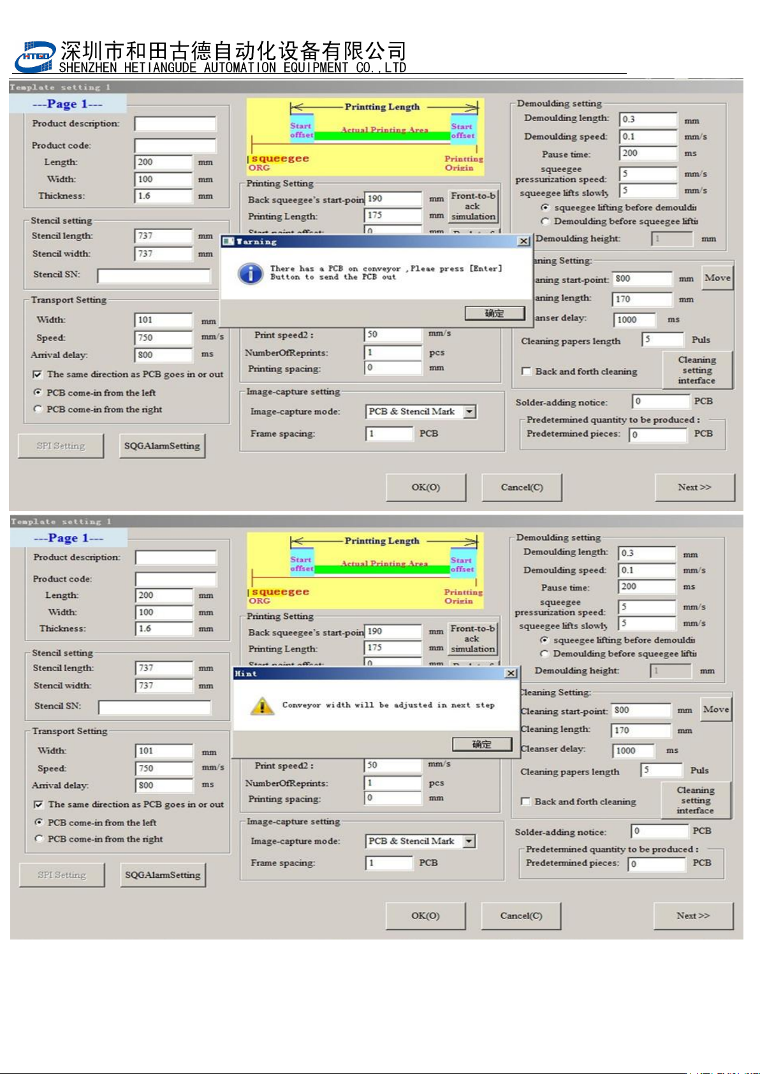
Task: Choose 'Demoulding before squeegee lifting' in Hint screenshot
Action: pos(544,653)
